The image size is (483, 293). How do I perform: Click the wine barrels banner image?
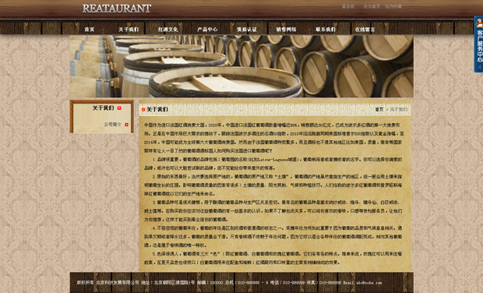click(x=241, y=66)
